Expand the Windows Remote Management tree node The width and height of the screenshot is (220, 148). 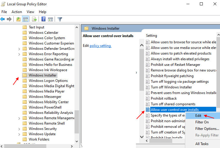pos(19,118)
